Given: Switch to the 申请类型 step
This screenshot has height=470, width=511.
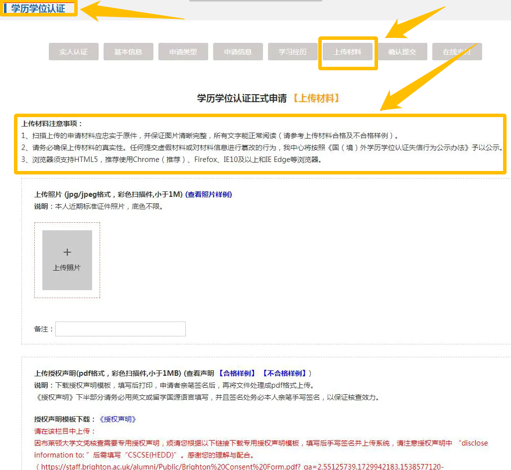Looking at the screenshot, I should tap(183, 52).
